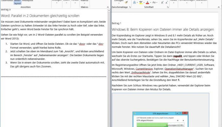Collapse the ribbon in the right Word window
222x127 pixels.
(x=219, y=7)
